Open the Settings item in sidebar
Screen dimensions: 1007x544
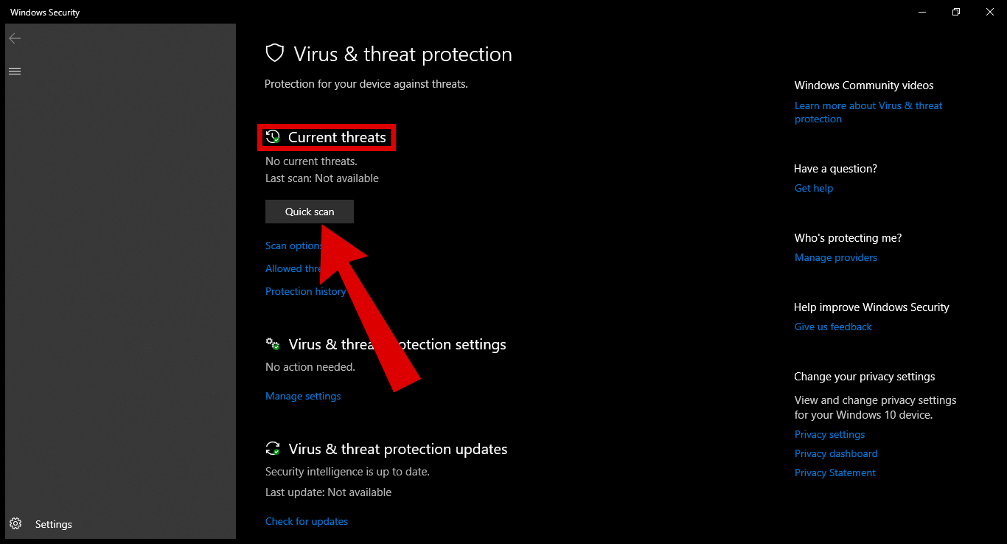coord(54,525)
